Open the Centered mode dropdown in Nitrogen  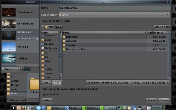pos(12,69)
